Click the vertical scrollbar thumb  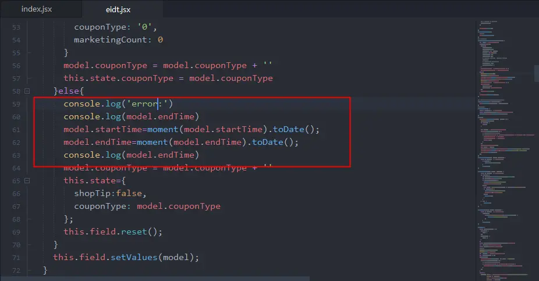click(537, 73)
